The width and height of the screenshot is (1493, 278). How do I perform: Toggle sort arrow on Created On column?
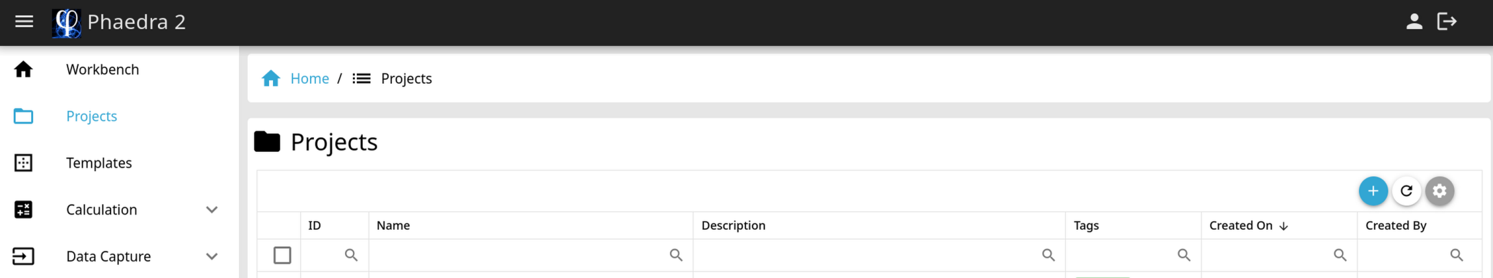click(1284, 226)
